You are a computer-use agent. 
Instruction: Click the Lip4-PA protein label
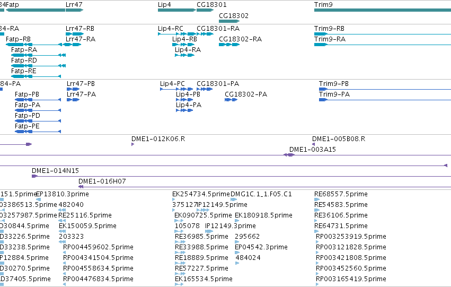click(x=189, y=105)
